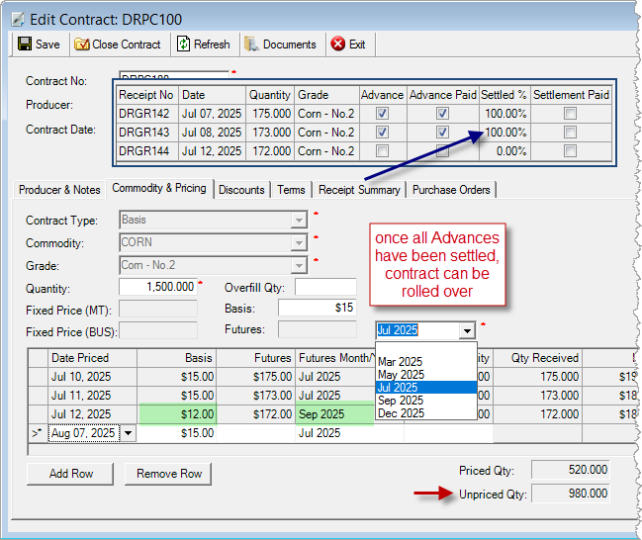
Task: Click the Save toolbar button label
Action: click(x=47, y=45)
